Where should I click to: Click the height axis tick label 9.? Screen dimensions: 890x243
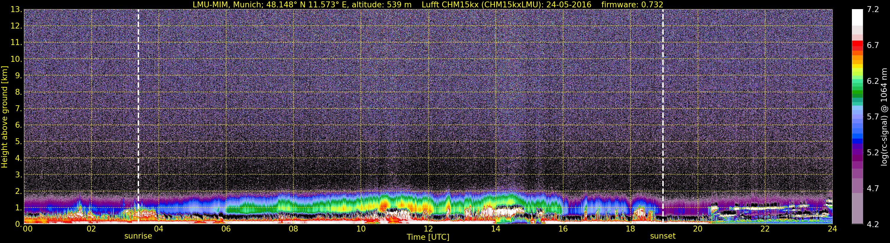[18, 76]
